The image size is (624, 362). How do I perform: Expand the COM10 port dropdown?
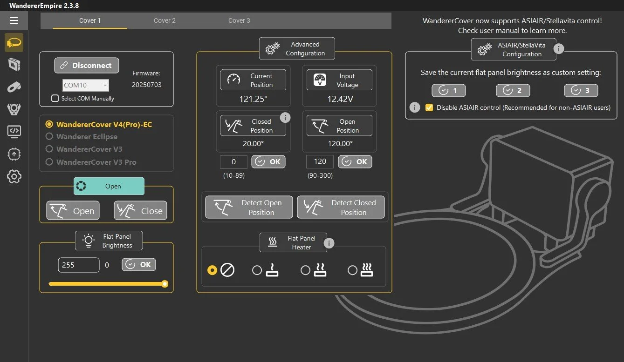click(x=86, y=85)
